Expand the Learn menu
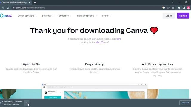This screenshot has width=191, height=107. (106, 16)
